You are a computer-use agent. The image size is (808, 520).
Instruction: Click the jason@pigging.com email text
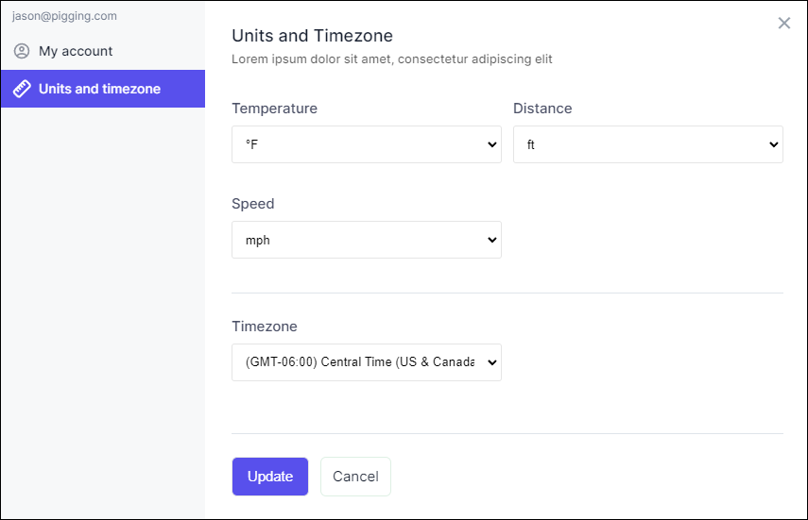[x=64, y=16]
